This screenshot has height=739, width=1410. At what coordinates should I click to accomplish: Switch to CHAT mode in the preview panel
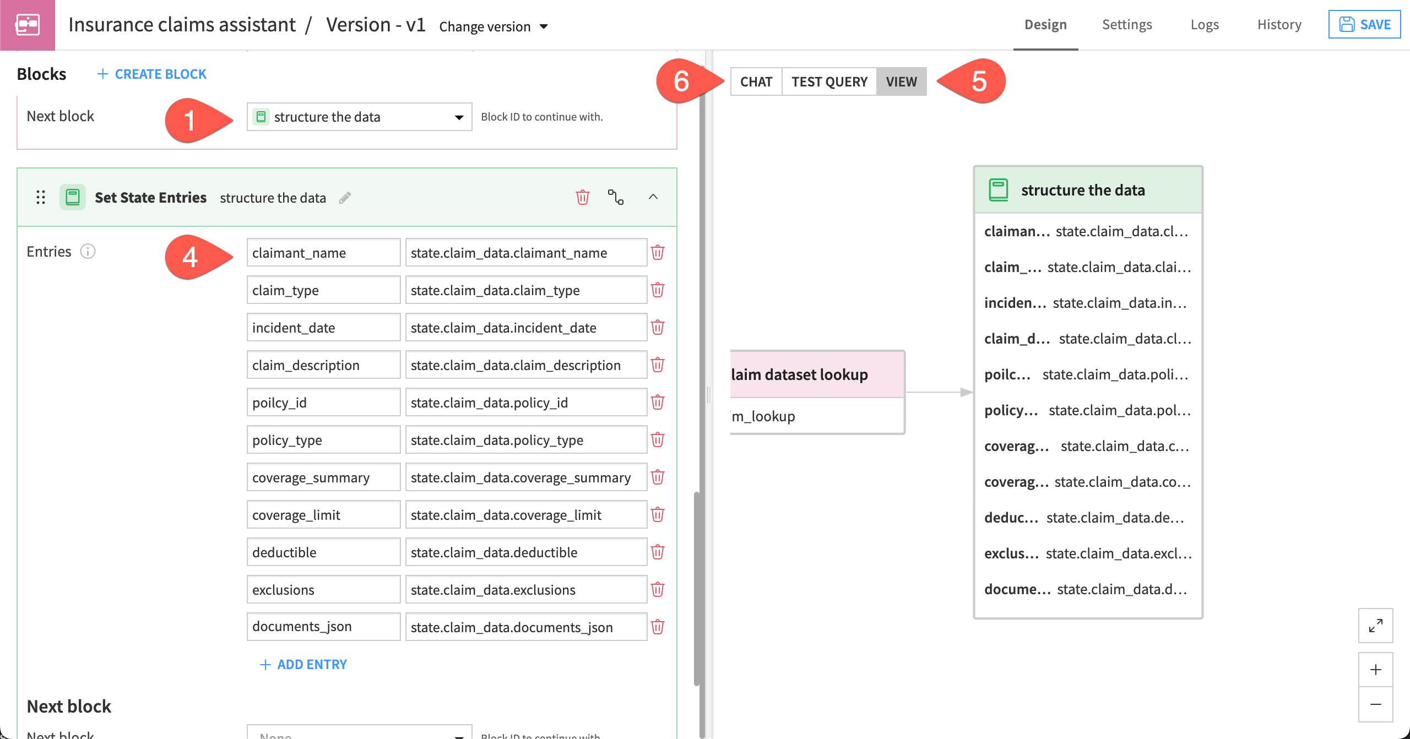pos(756,81)
